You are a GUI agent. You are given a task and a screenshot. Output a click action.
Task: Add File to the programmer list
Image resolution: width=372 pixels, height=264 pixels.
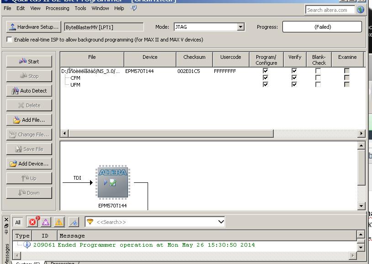tap(29, 120)
